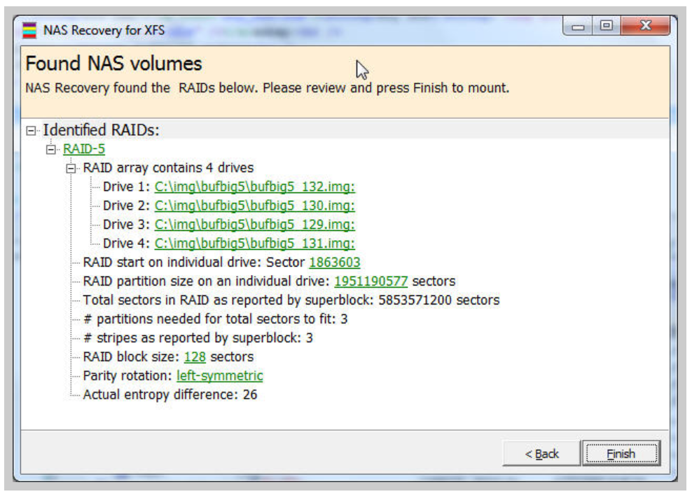Select the 'Identified RAIDs:' root label

point(101,130)
